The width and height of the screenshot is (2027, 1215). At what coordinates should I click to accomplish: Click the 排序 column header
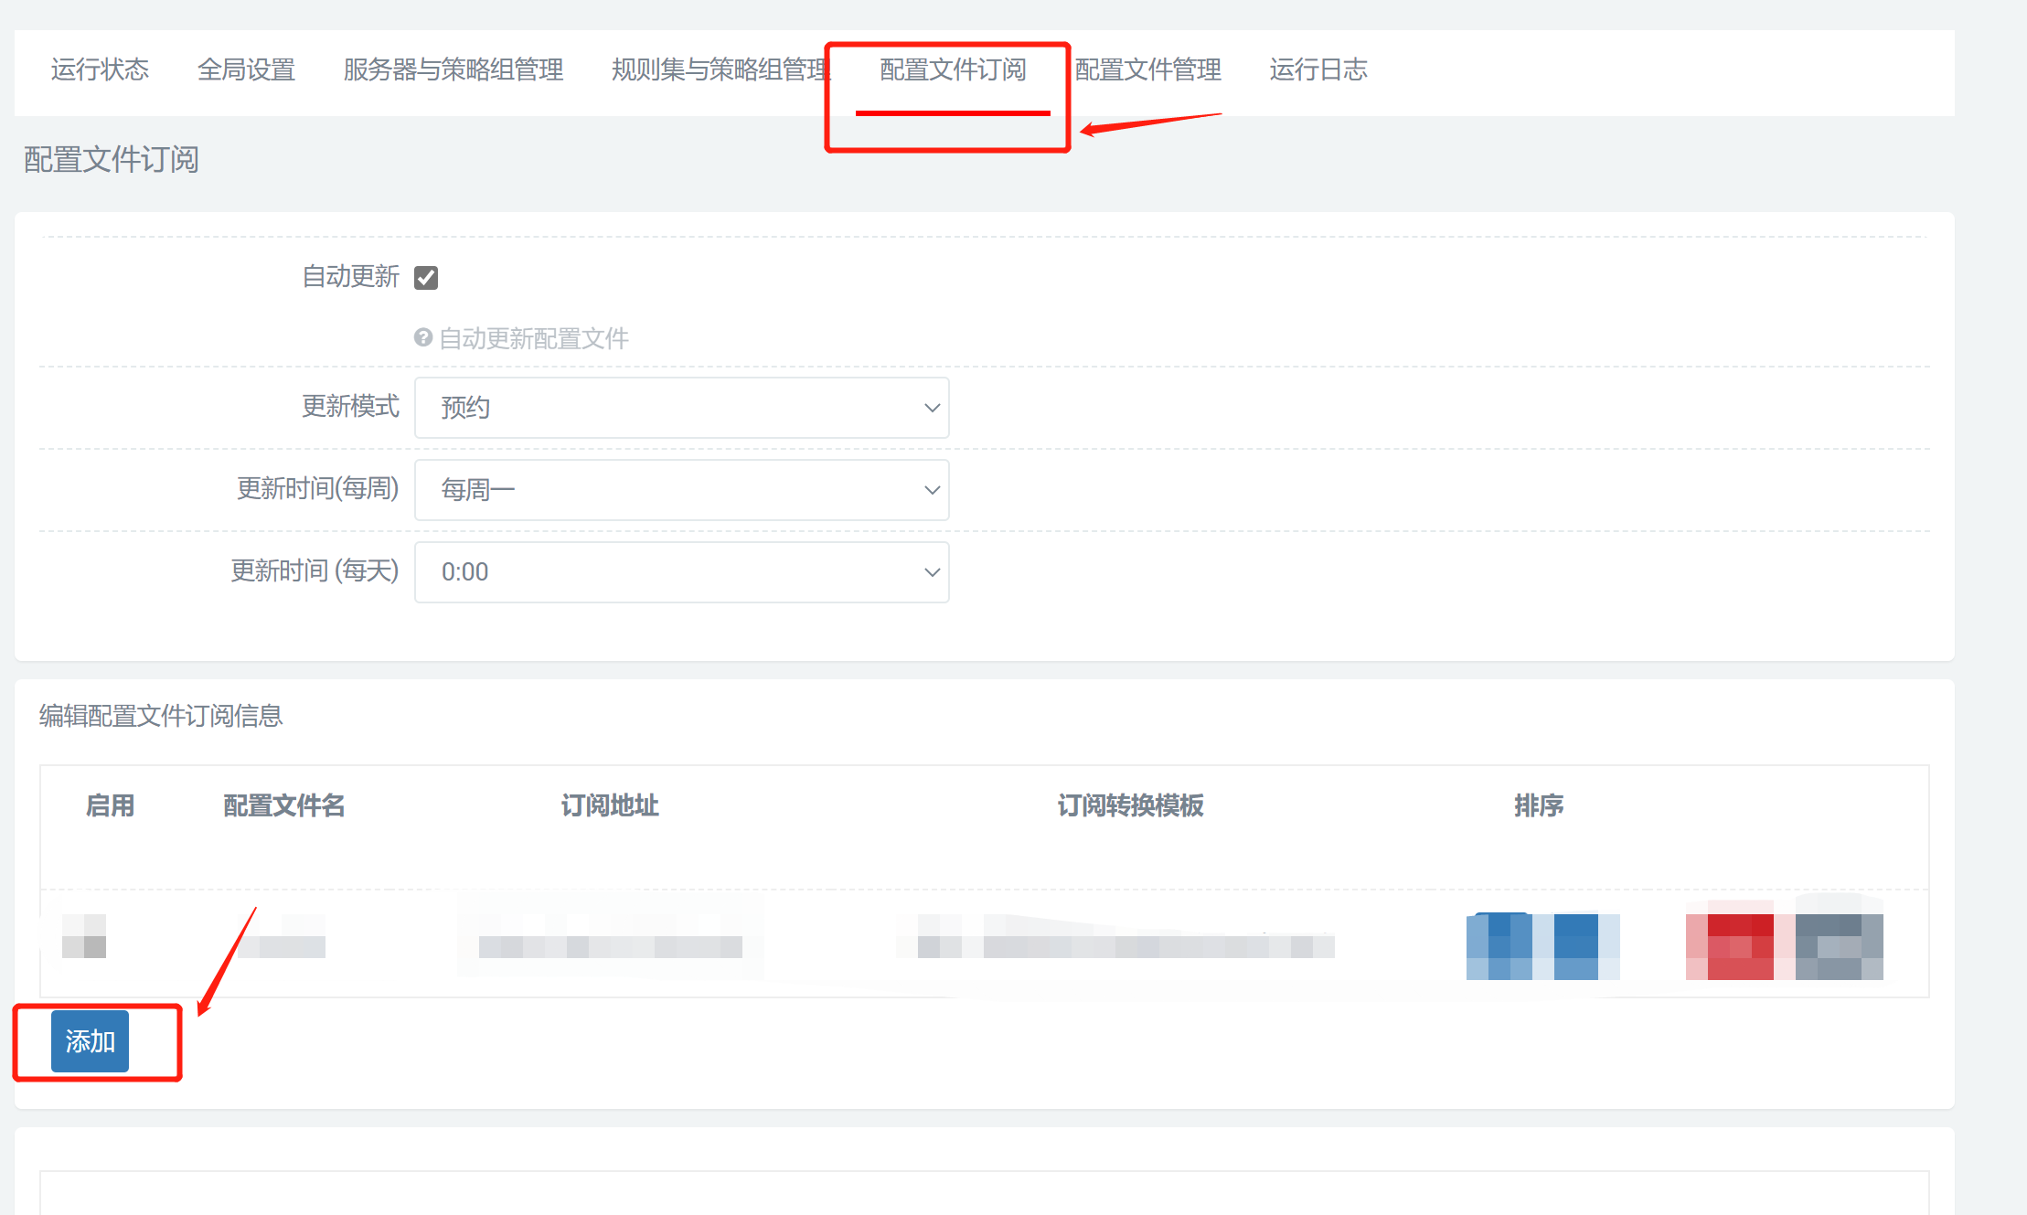[x=1539, y=805]
